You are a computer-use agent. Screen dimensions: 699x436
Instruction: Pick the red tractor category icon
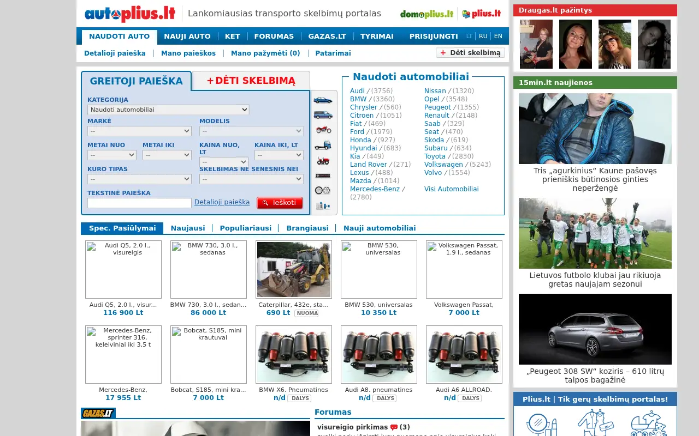point(323,160)
